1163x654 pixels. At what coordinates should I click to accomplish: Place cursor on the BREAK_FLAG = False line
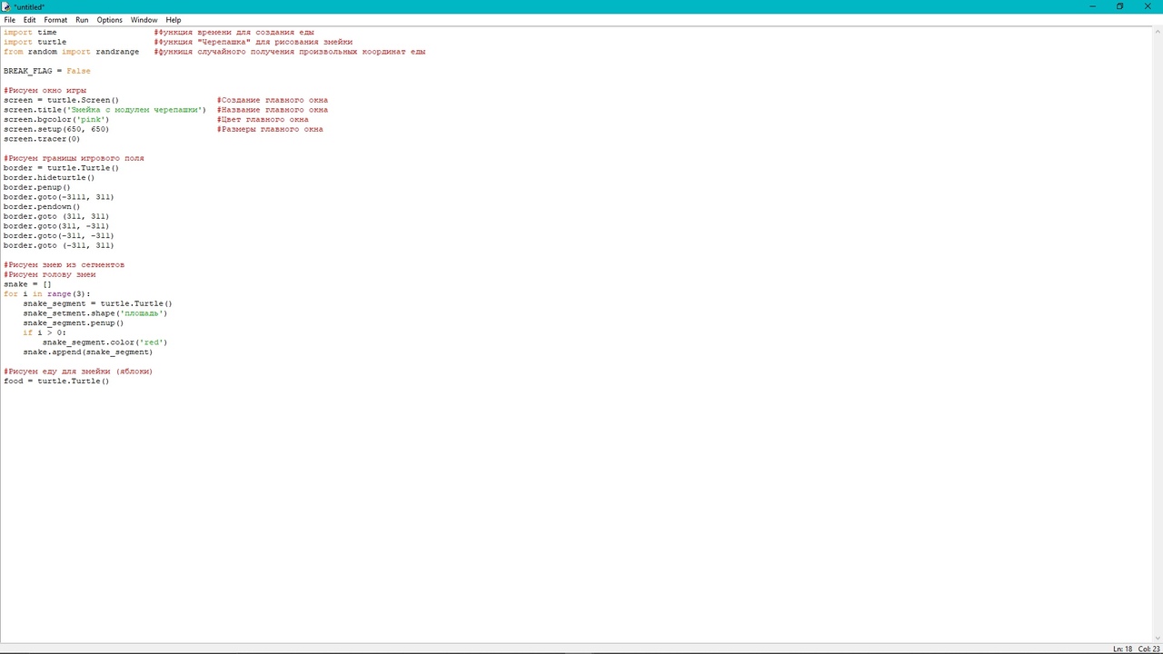point(47,71)
